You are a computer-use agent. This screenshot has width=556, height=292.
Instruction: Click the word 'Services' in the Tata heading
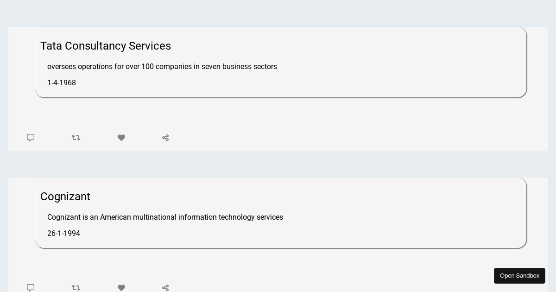150,46
